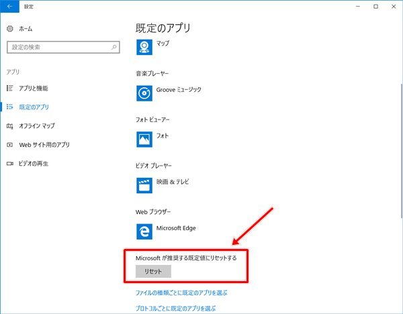403x314 pixels.
Task: Click the back arrow in the title bar
Action: point(10,7)
